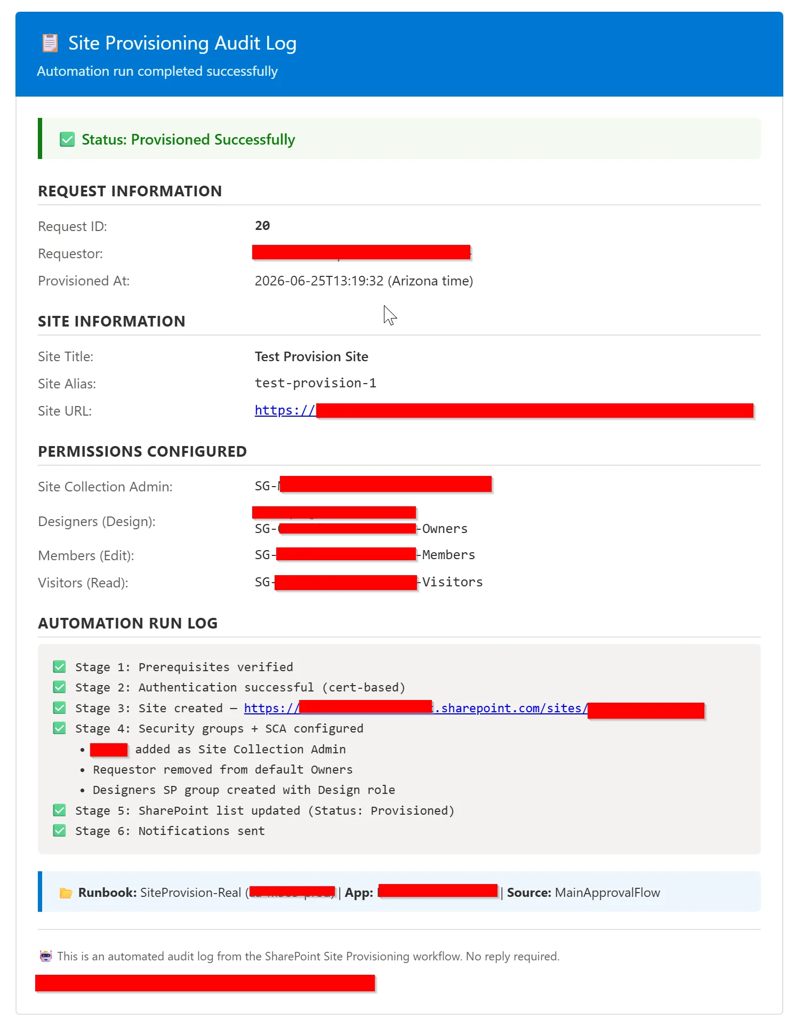
Task: Click the folder icon beside Runbook
Action: tap(66, 893)
